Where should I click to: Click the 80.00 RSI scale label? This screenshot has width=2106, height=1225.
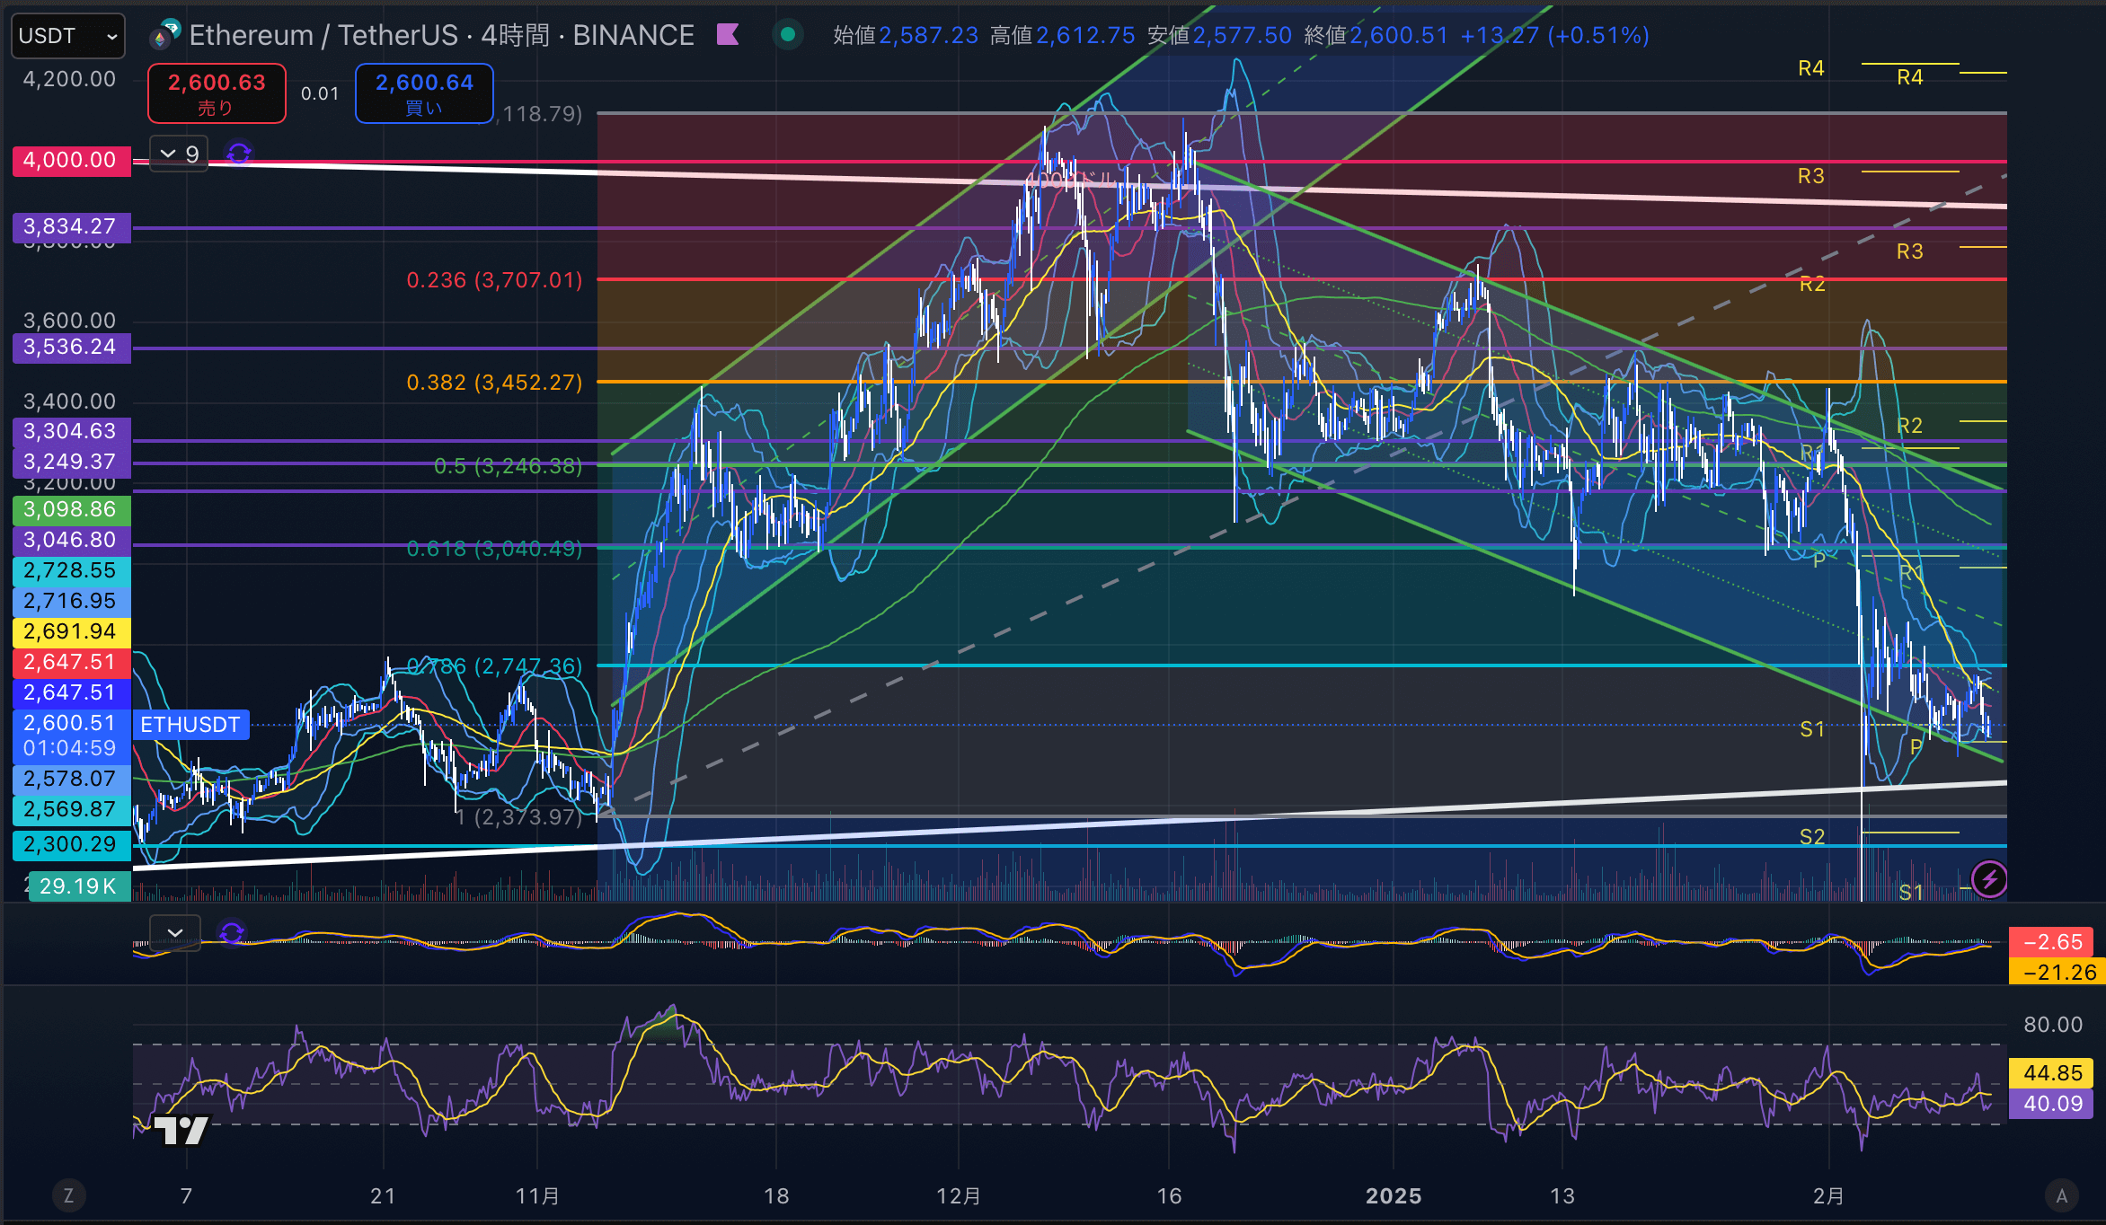coord(2053,1025)
